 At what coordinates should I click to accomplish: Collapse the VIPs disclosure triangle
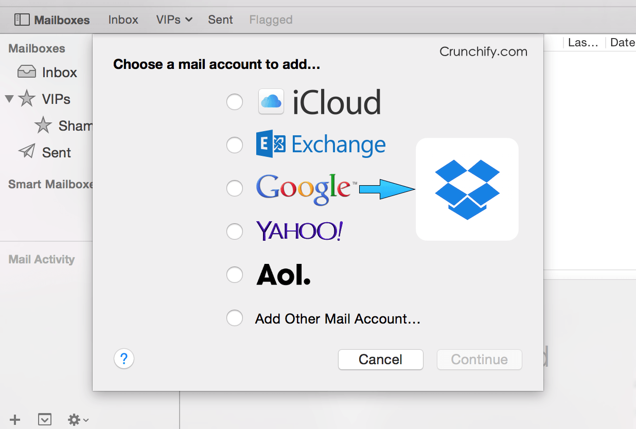point(9,98)
